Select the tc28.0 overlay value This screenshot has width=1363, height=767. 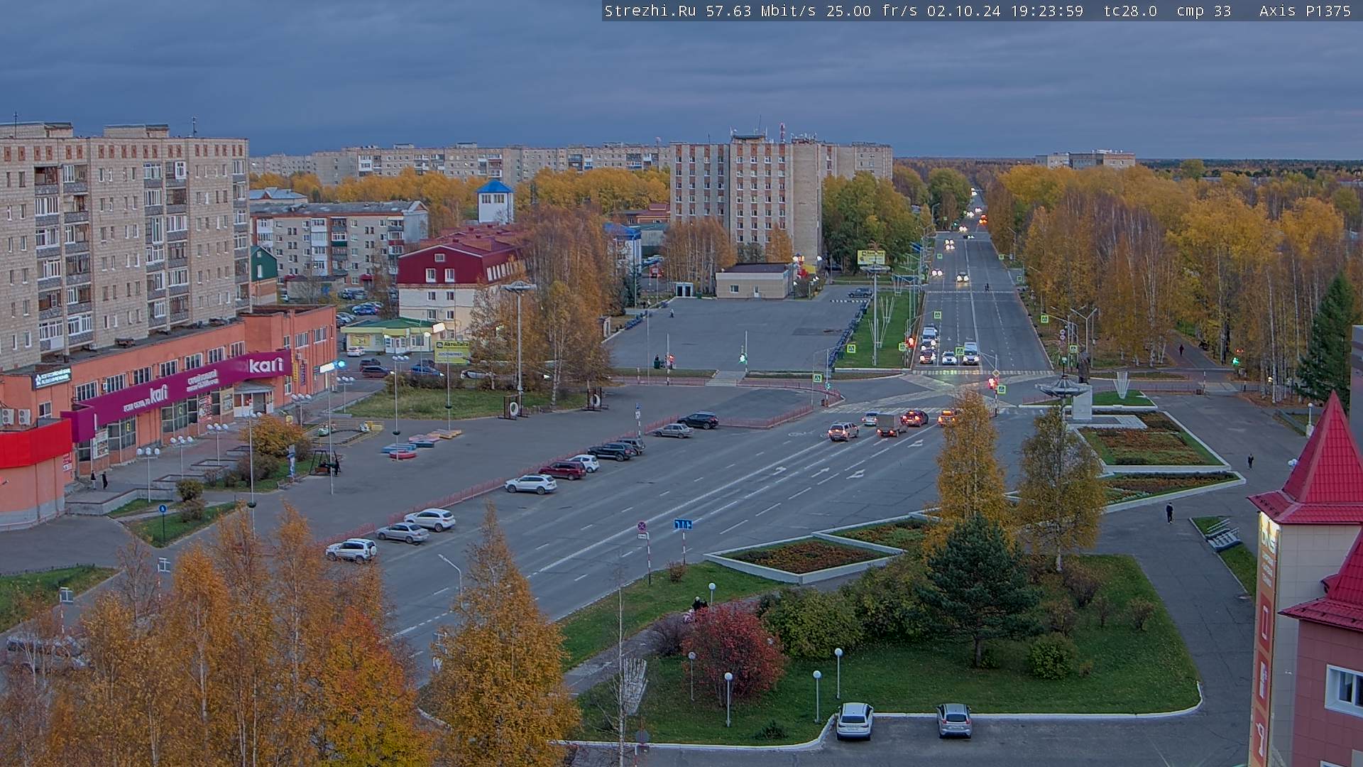[1130, 11]
